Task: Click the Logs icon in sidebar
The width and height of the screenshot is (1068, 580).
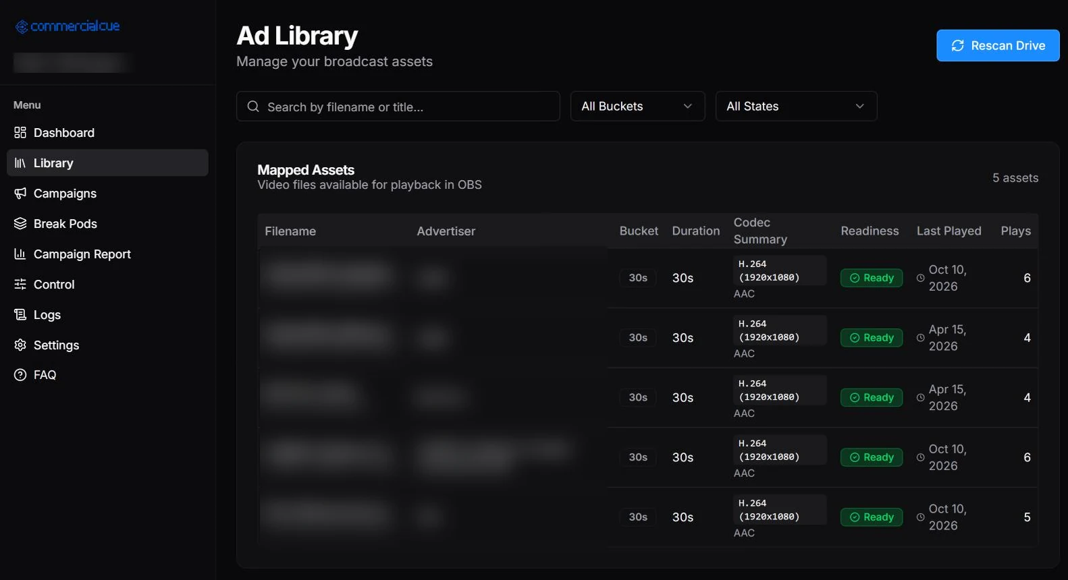Action: click(x=20, y=315)
